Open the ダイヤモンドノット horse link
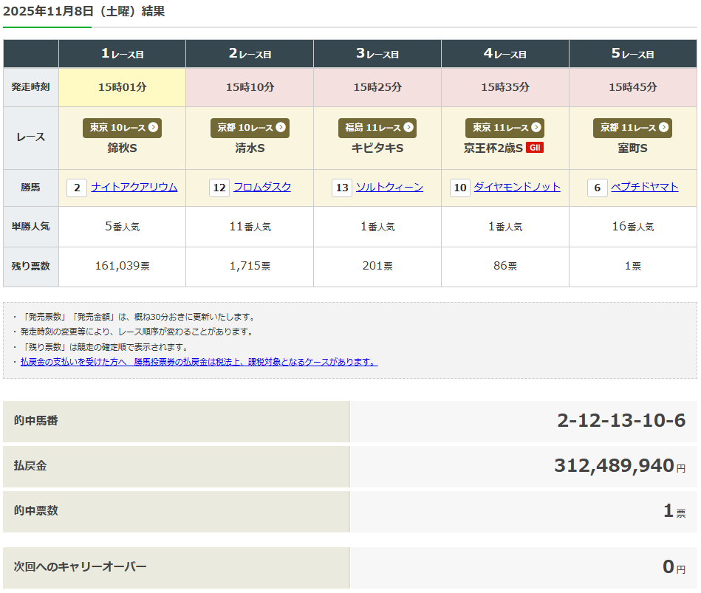 point(517,188)
